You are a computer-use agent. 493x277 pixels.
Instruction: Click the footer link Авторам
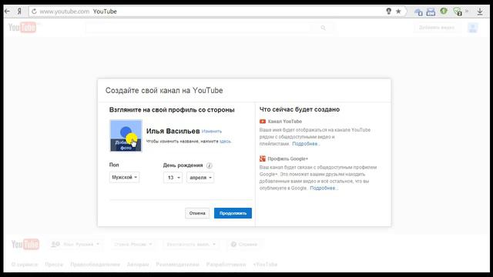[x=138, y=265]
